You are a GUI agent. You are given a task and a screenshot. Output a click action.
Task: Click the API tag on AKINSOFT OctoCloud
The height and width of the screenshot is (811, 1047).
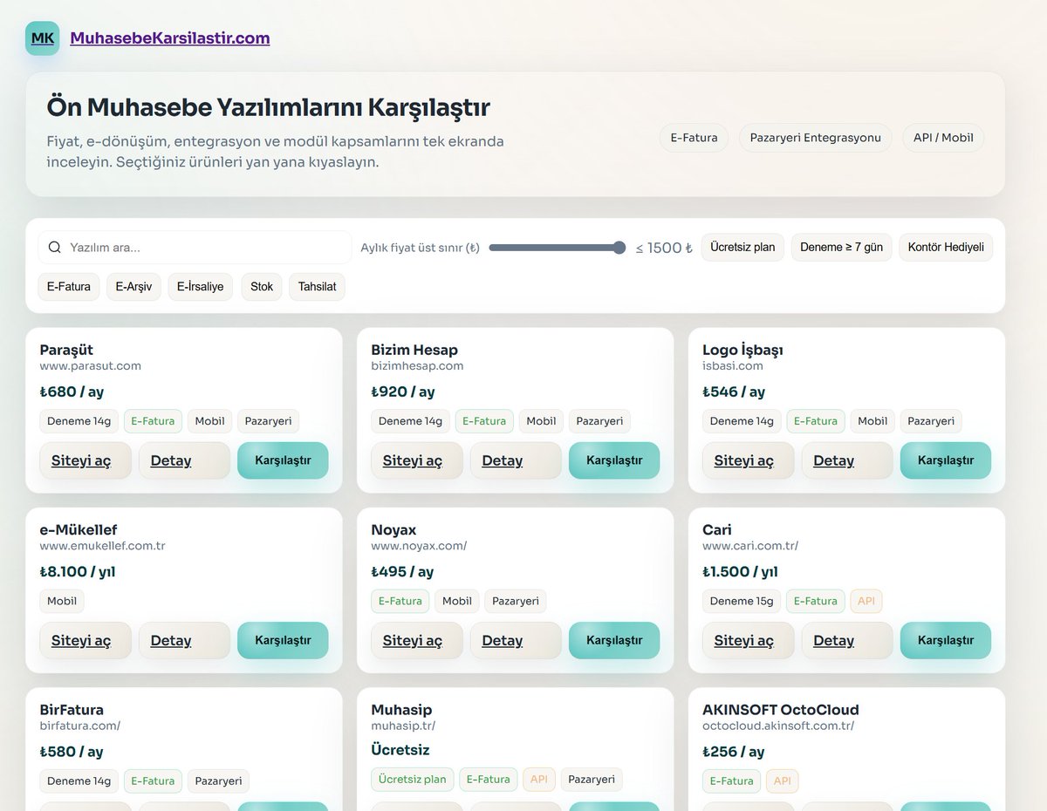pyautogui.click(x=783, y=781)
